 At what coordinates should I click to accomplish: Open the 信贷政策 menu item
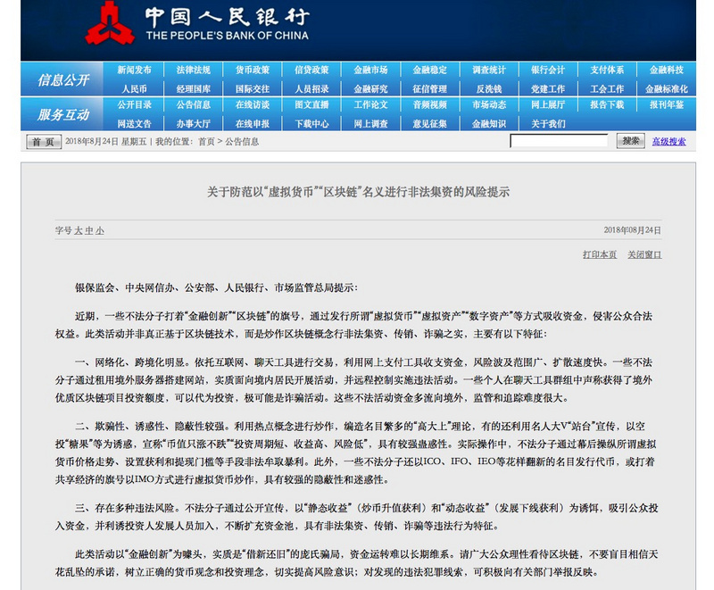click(311, 71)
